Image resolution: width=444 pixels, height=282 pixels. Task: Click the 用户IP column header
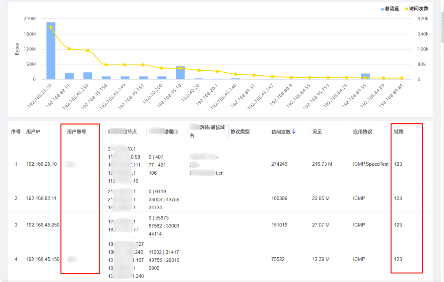pos(33,132)
